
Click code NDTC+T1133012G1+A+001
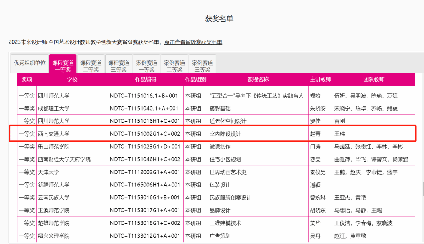coord(144,236)
